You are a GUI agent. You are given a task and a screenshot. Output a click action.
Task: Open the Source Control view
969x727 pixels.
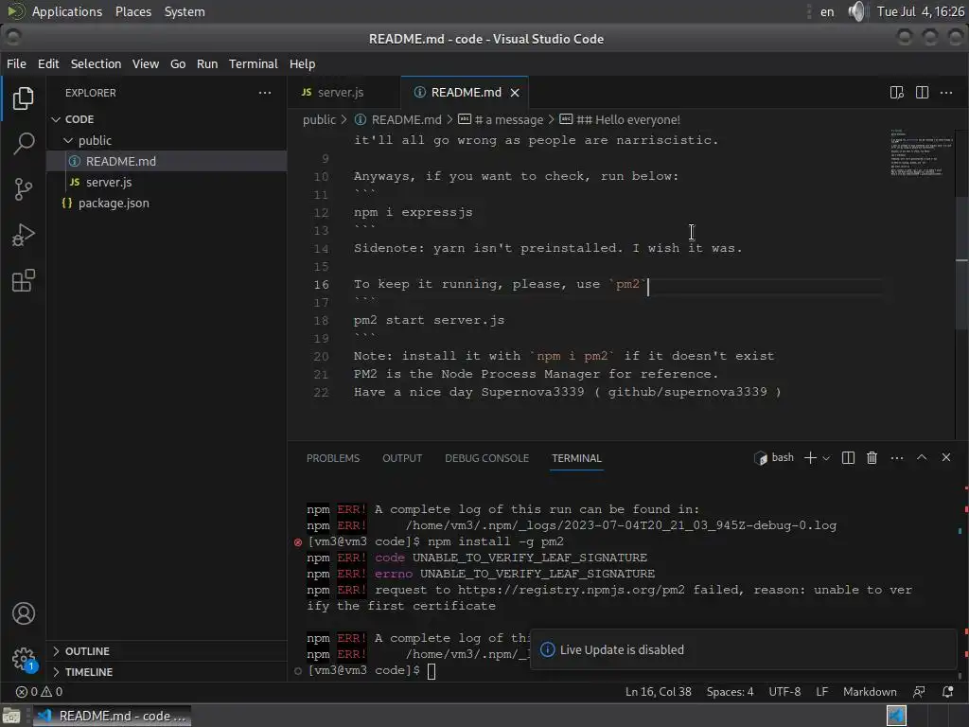(x=23, y=189)
